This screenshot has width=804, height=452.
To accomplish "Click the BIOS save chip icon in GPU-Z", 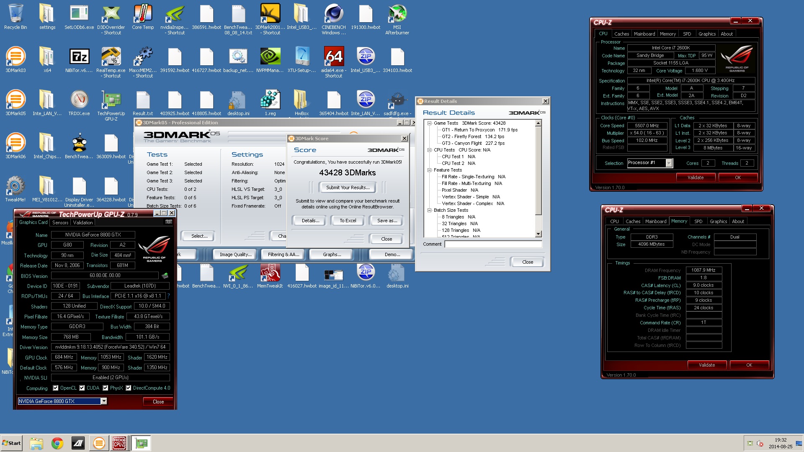I will pos(165,275).
